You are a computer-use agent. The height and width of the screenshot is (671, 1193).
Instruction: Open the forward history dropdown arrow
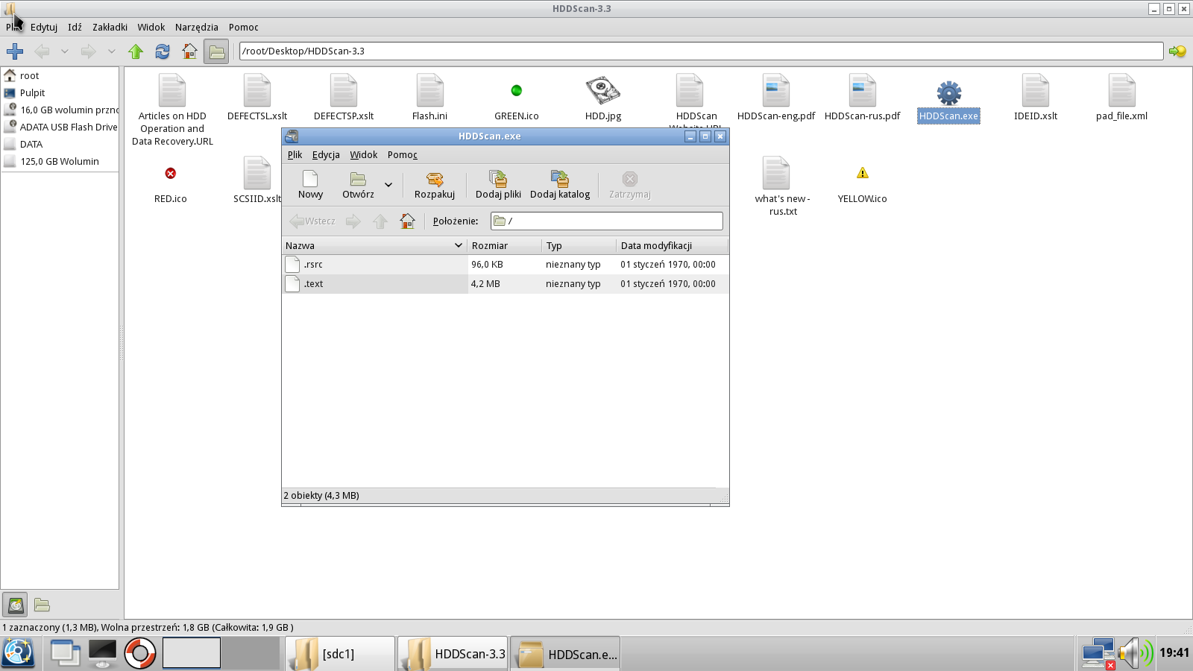pyautogui.click(x=112, y=51)
